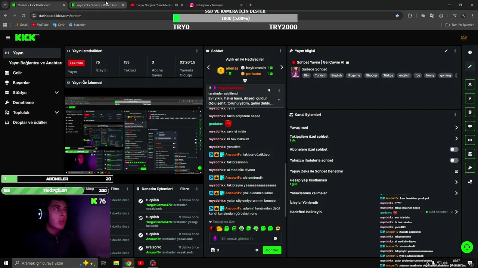Click the three-dots cluster icon in right sidebar
Image resolution: width=478 pixels, height=268 pixels.
click(x=470, y=182)
